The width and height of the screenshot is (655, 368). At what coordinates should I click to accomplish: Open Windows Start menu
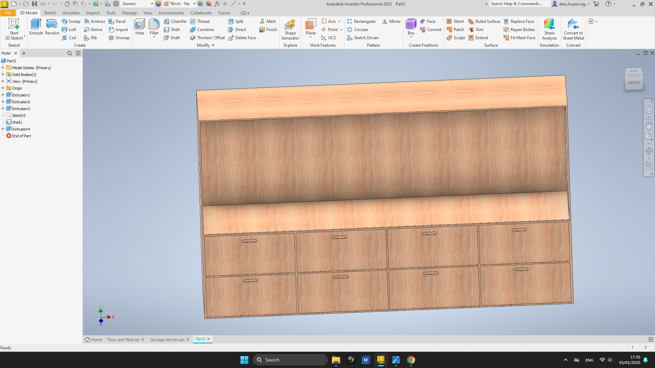pyautogui.click(x=244, y=360)
